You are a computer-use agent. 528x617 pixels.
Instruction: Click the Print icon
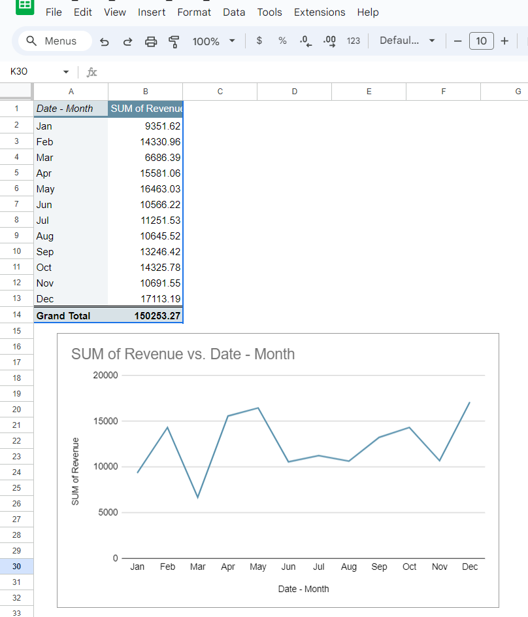coord(151,41)
